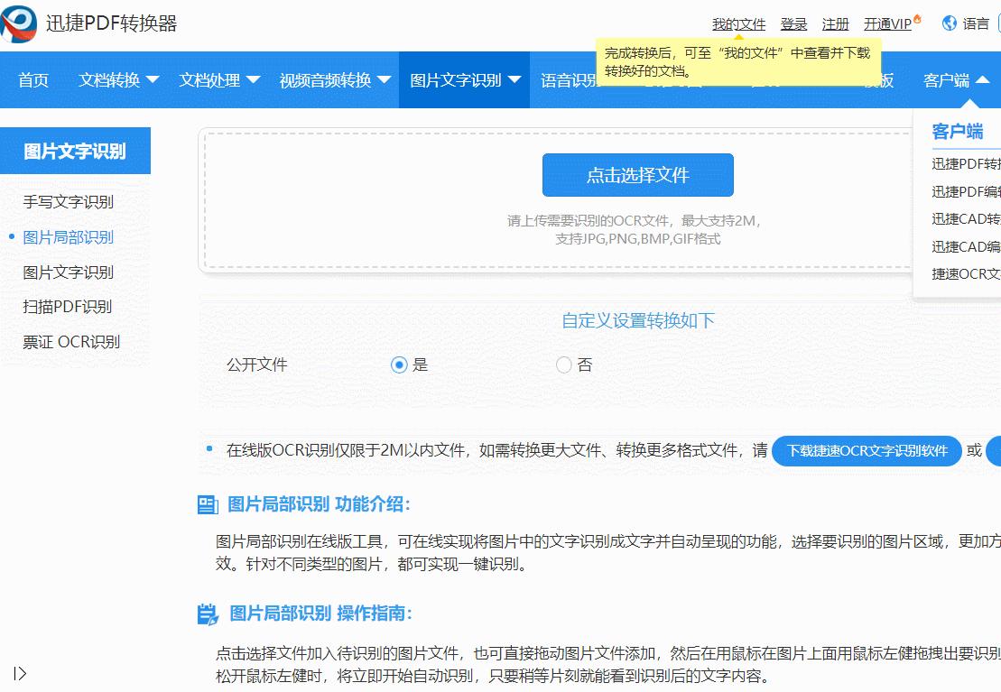Collapse the 客户端 dropdown menu
Image resolution: width=1001 pixels, height=692 pixels.
coord(948,79)
